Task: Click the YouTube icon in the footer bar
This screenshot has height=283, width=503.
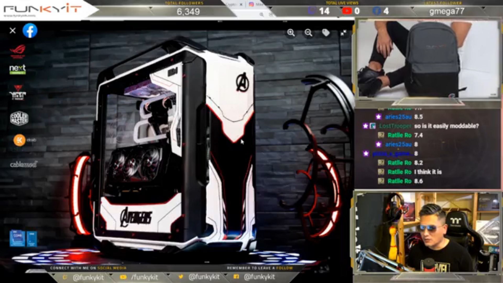Action: pos(123,277)
